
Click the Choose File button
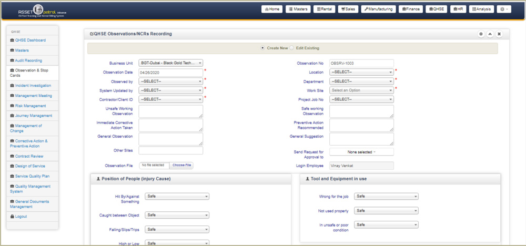(x=182, y=165)
